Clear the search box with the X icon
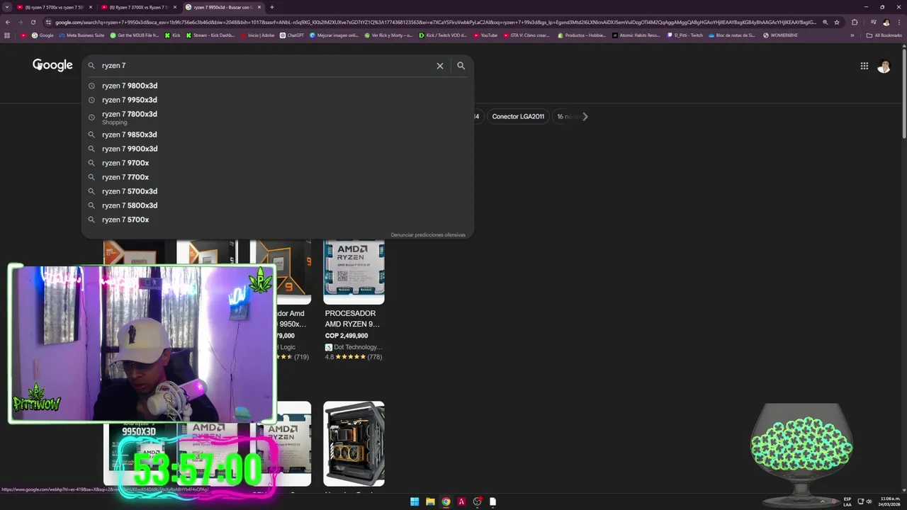 pyautogui.click(x=440, y=66)
